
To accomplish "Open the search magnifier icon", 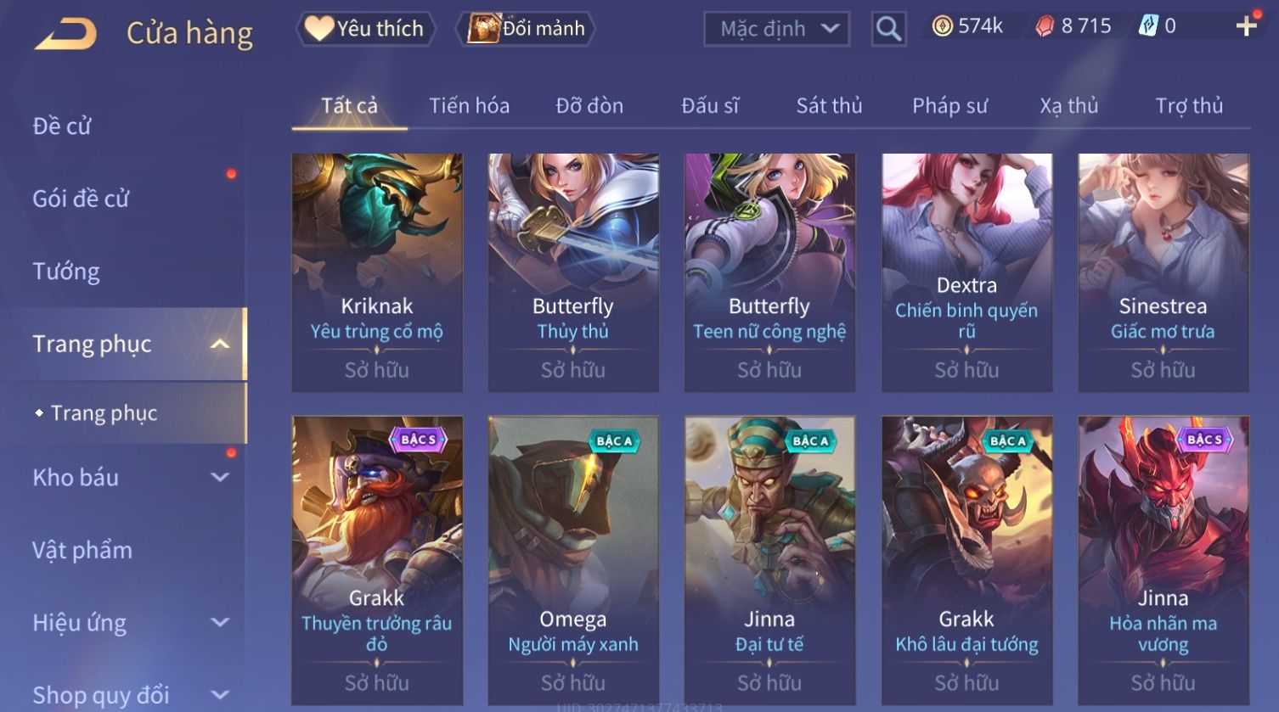I will click(x=888, y=29).
